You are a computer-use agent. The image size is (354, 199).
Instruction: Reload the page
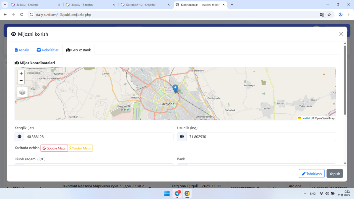pos(22,15)
